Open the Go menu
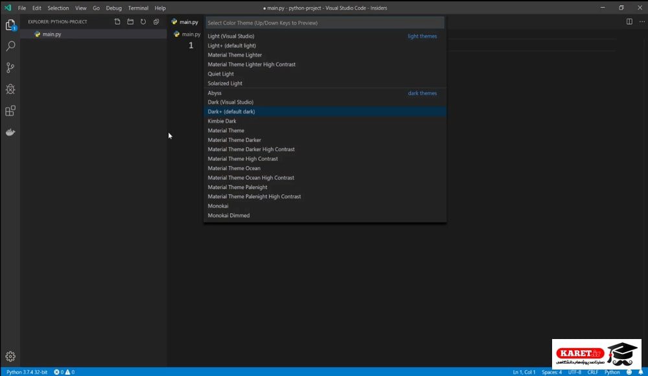 pos(97,8)
